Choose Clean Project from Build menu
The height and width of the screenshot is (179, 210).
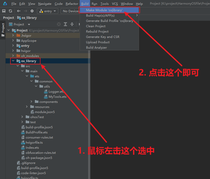point(109,26)
